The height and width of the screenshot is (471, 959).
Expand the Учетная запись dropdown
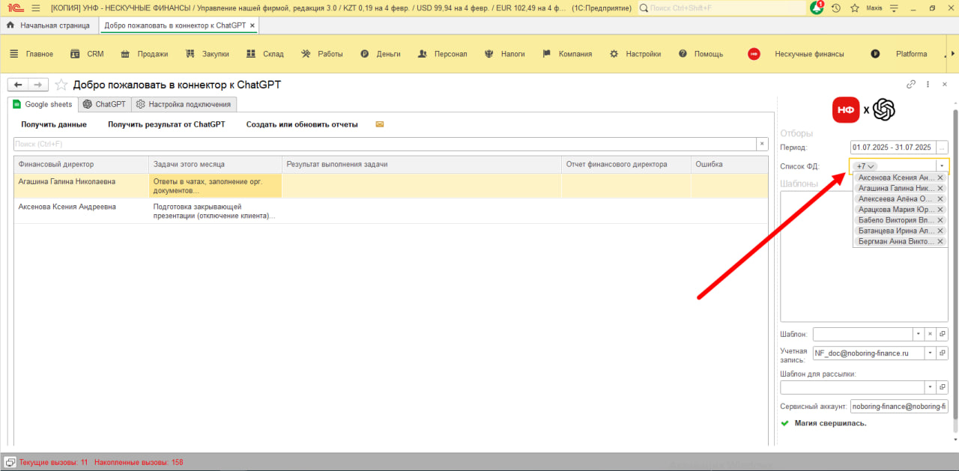(931, 353)
